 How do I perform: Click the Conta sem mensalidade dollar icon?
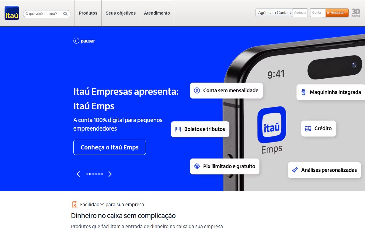tap(197, 91)
